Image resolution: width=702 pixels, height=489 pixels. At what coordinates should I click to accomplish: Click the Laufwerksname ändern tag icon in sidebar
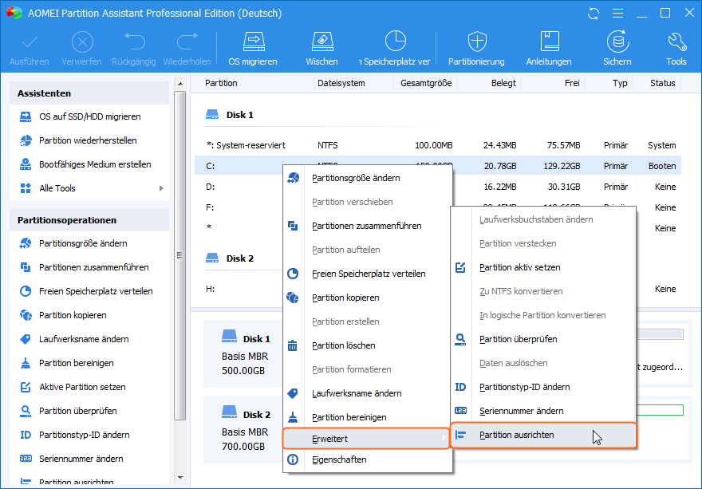pos(26,339)
